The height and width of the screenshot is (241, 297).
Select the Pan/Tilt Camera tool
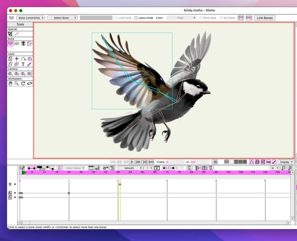(30, 74)
